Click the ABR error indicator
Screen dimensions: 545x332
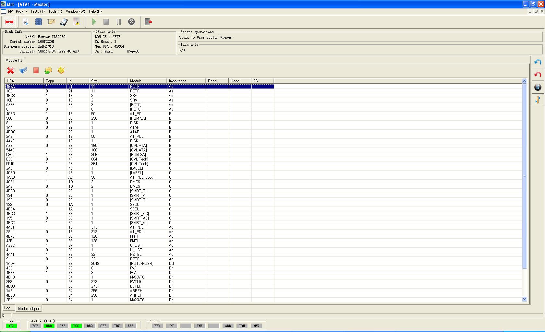228,326
